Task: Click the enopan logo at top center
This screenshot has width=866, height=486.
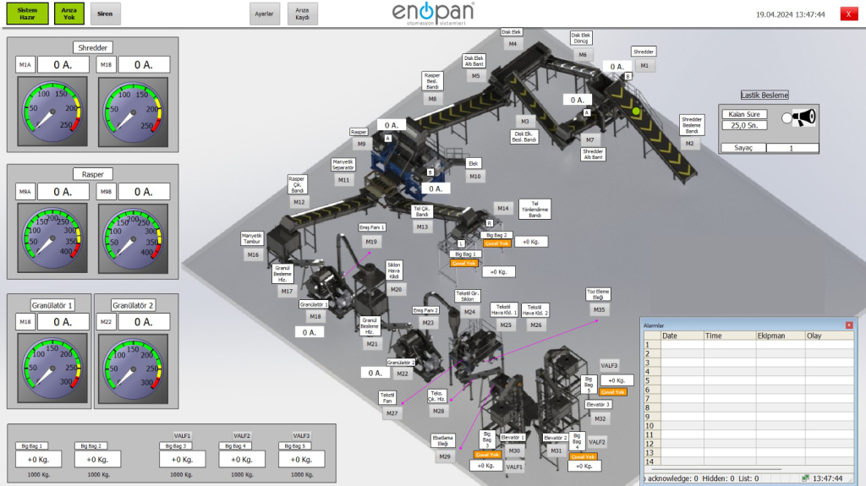Action: (433, 14)
